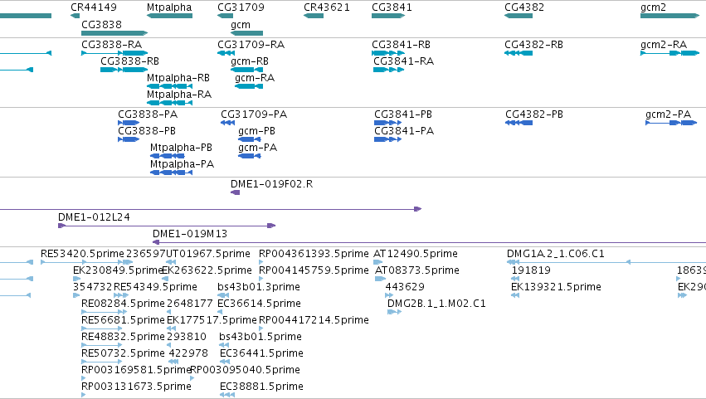Click the CG3838 gene label
The image size is (706, 399).
[x=101, y=24]
